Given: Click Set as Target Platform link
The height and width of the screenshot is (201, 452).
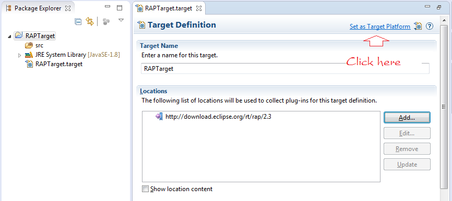Looking at the screenshot, I should click(x=380, y=27).
